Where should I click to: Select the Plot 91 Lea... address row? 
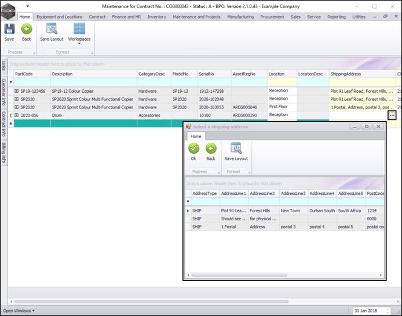[x=284, y=210]
